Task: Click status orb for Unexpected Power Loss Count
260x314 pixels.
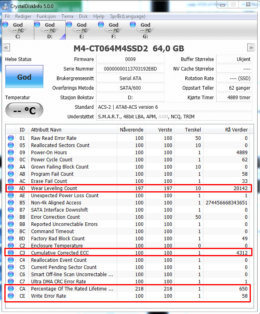Action: tap(11, 195)
